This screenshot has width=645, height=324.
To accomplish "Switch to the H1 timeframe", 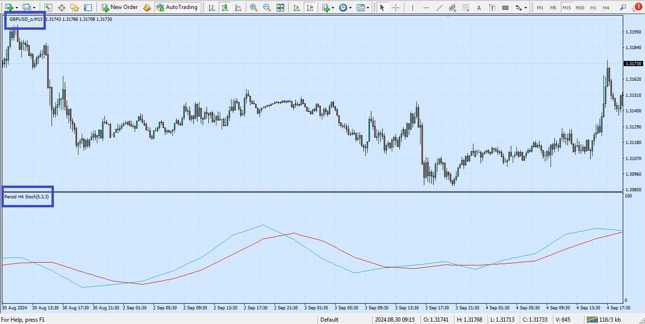I will click(x=593, y=8).
